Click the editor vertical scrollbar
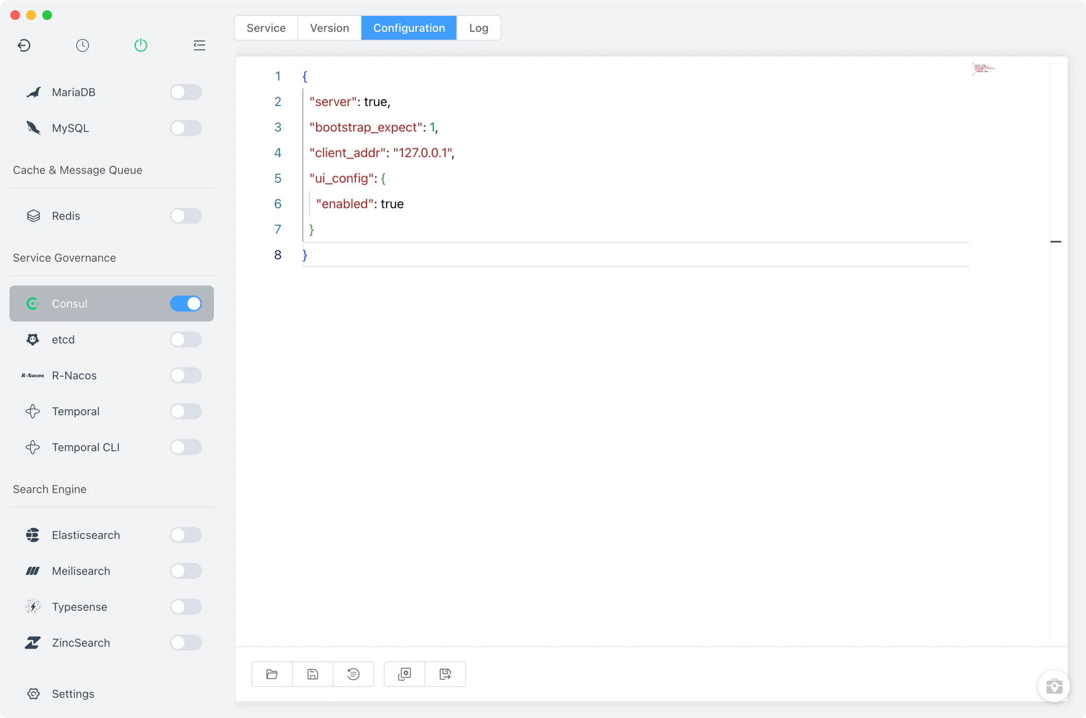 (1056, 350)
